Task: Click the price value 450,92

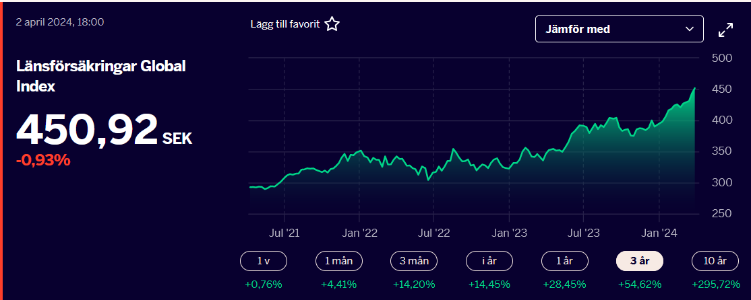Action: (x=87, y=130)
